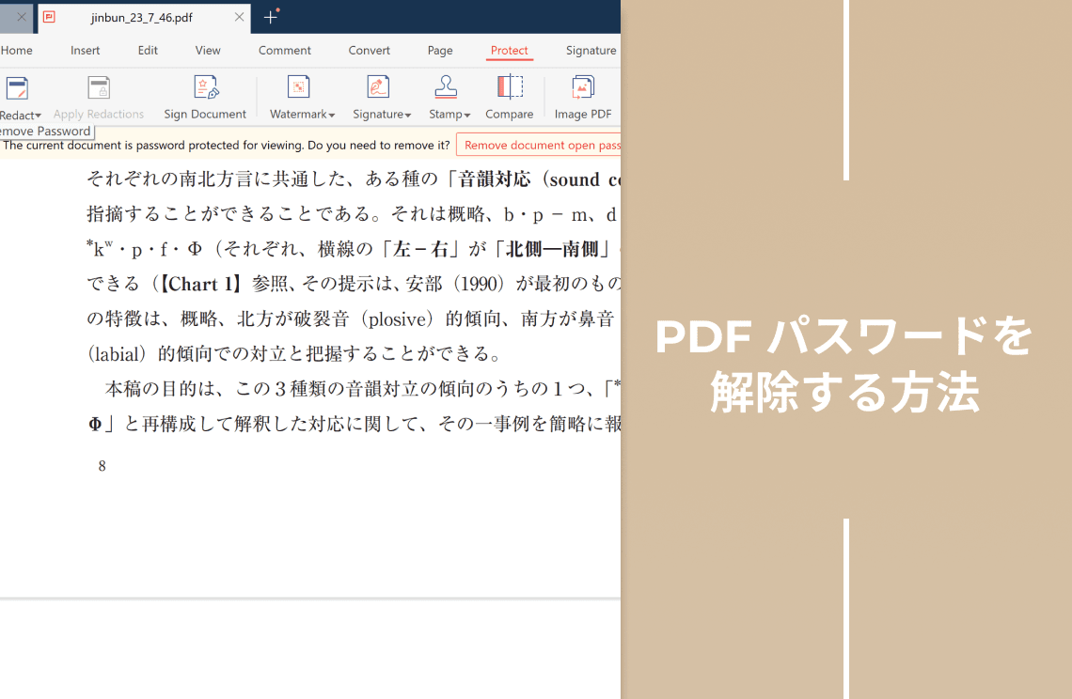Expand the Stamp dropdown arrow

[x=467, y=115]
